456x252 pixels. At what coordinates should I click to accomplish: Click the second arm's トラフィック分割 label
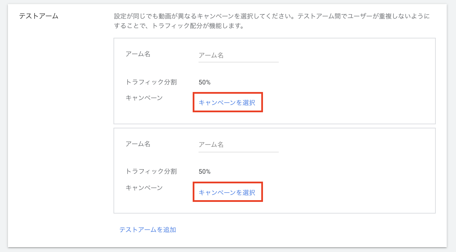click(151, 171)
